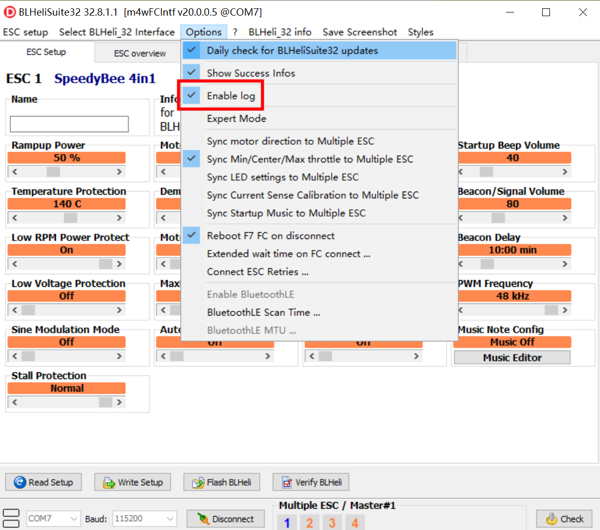Image resolution: width=600 pixels, height=530 pixels.
Task: Increase Sine Modulation Mode with right arrow
Action: [119, 356]
